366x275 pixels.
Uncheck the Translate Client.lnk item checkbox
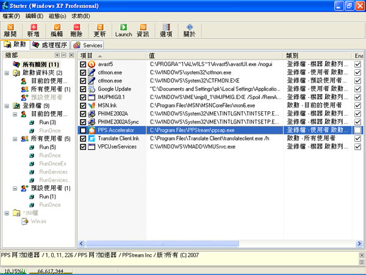tap(83, 139)
